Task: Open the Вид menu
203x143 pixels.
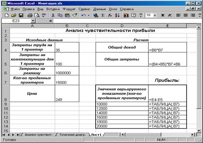Action: [x=40, y=9]
